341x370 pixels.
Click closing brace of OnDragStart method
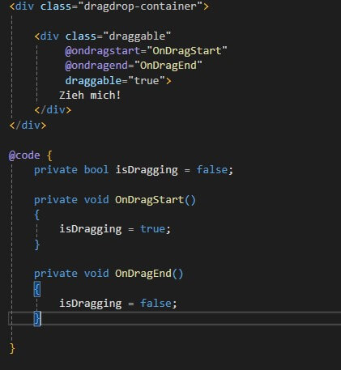point(37,245)
